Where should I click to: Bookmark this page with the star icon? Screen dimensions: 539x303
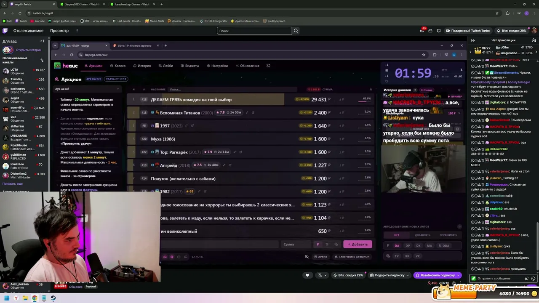click(497, 13)
